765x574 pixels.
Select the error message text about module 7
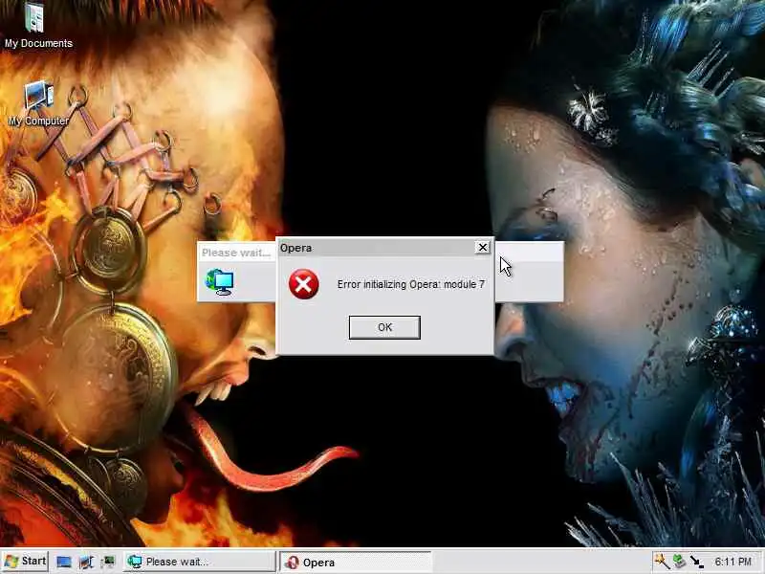tap(411, 284)
